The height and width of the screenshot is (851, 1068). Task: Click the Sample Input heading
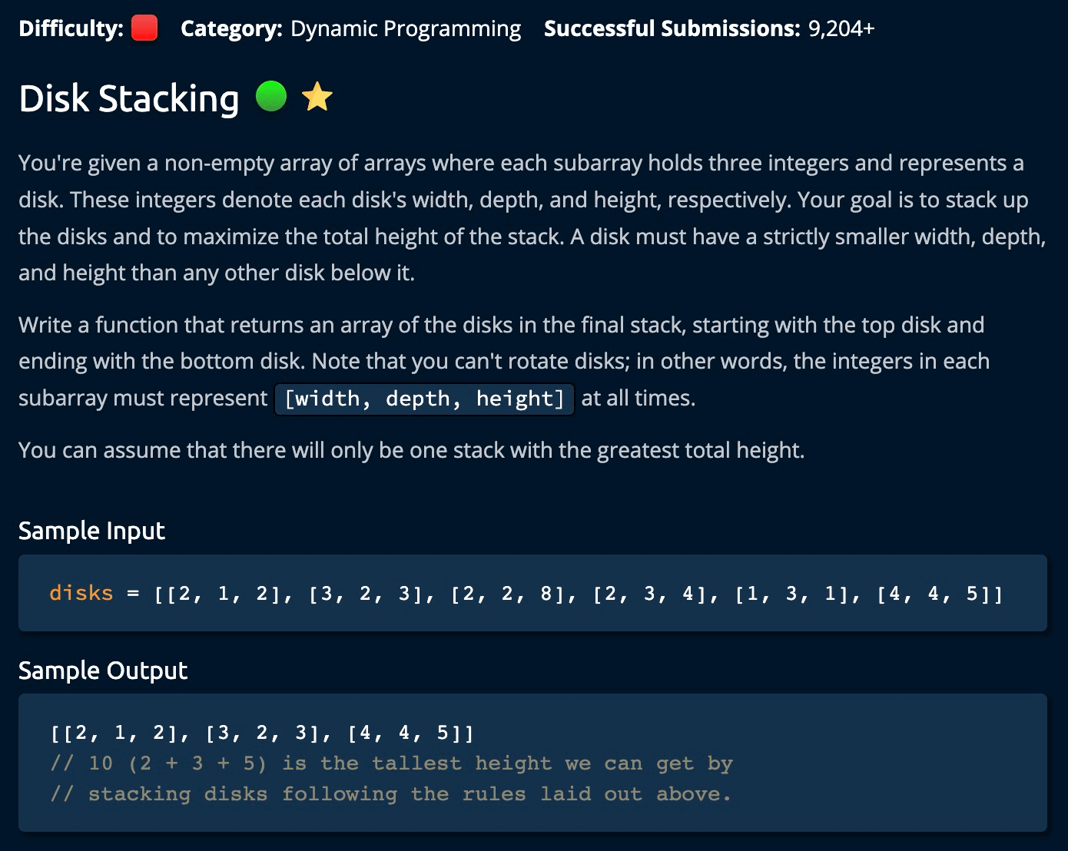[91, 531]
